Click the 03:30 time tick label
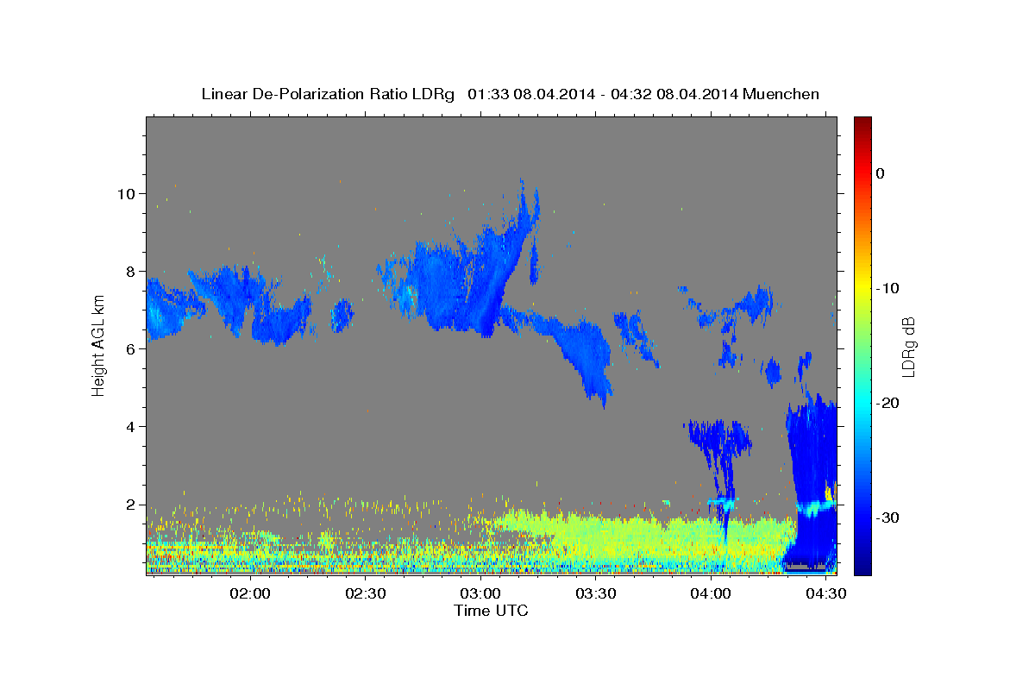The image size is (1035, 690). click(x=595, y=593)
